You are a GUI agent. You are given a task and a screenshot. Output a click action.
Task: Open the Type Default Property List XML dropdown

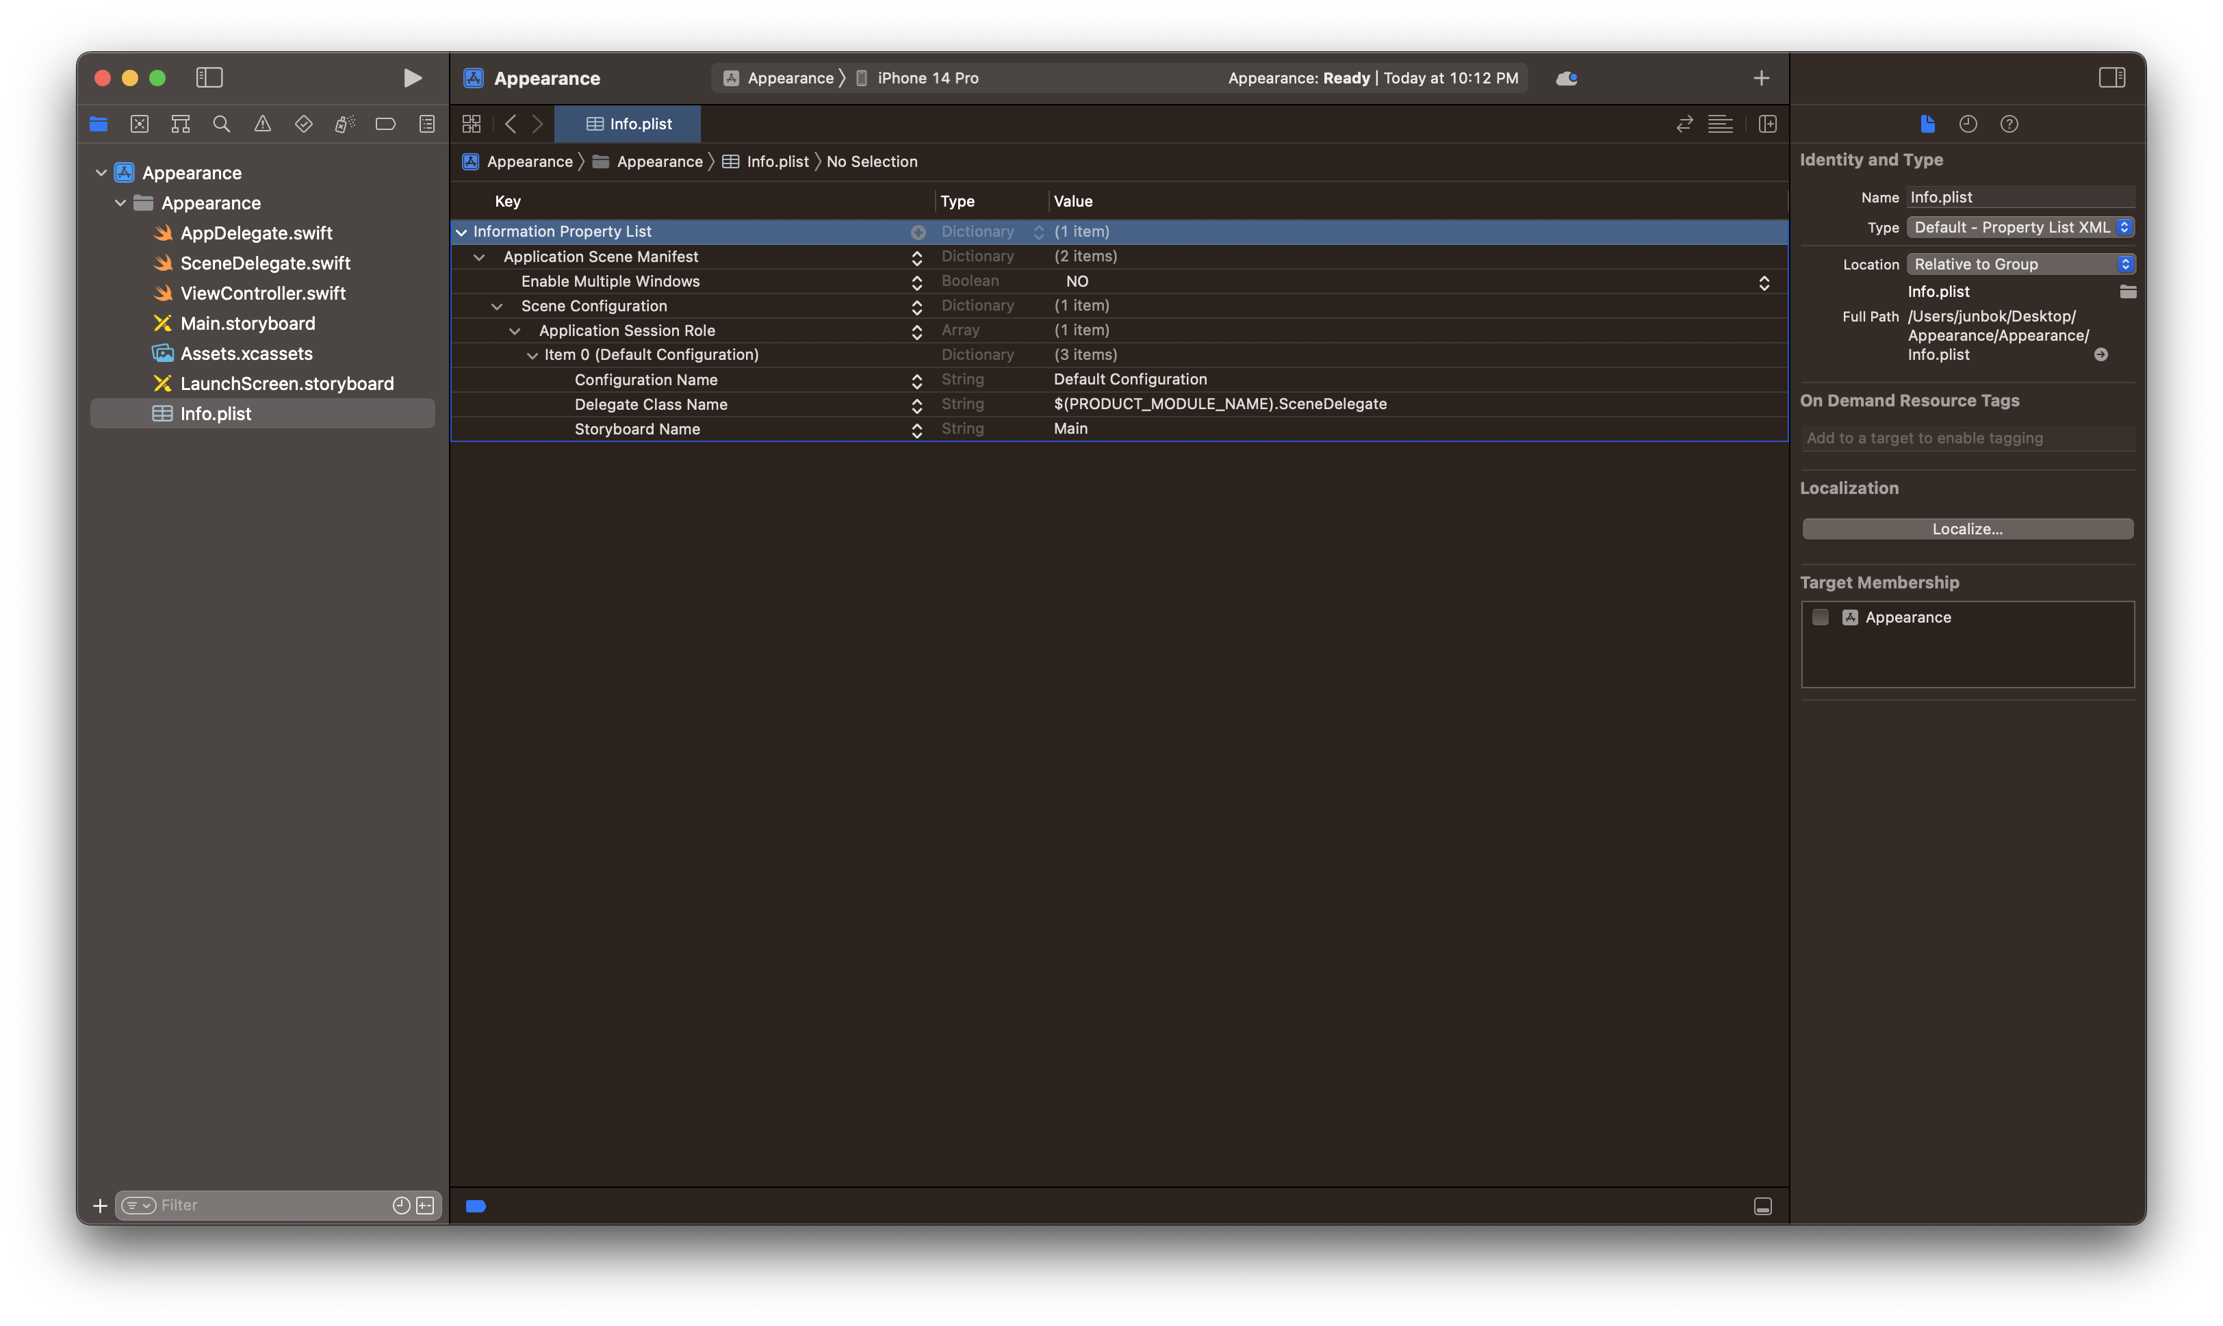[2020, 227]
